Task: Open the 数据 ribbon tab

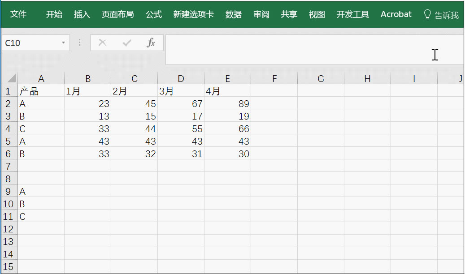Action: pos(233,14)
